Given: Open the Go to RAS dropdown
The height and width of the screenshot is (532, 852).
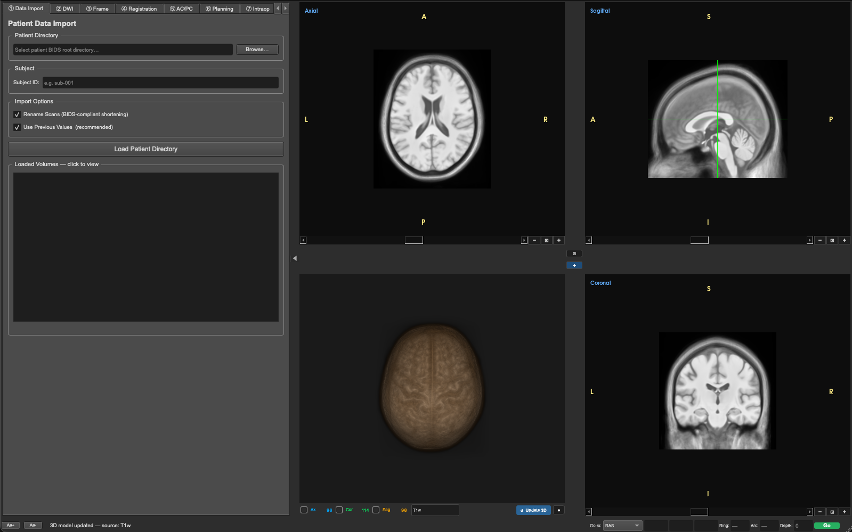Looking at the screenshot, I should click(x=622, y=526).
